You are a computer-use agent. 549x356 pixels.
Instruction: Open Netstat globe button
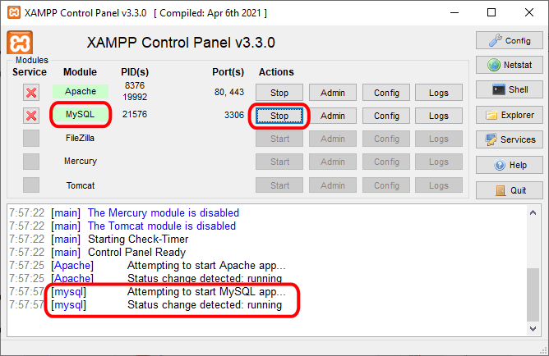509,65
